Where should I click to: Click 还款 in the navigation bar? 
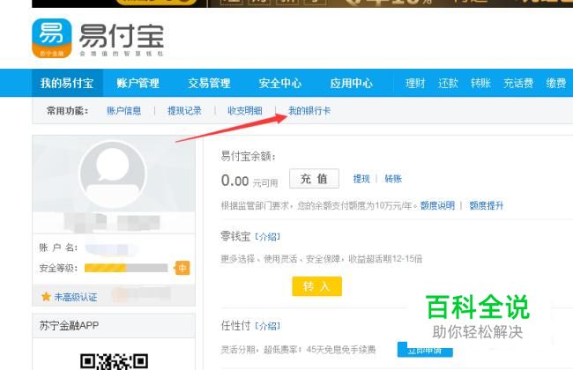(448, 84)
